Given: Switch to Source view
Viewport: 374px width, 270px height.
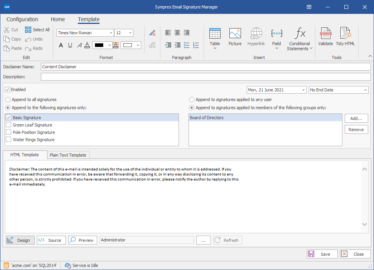Looking at the screenshot, I should [51, 240].
